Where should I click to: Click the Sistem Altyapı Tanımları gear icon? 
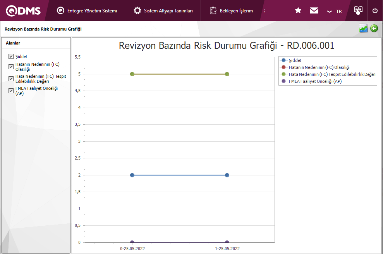tap(137, 11)
